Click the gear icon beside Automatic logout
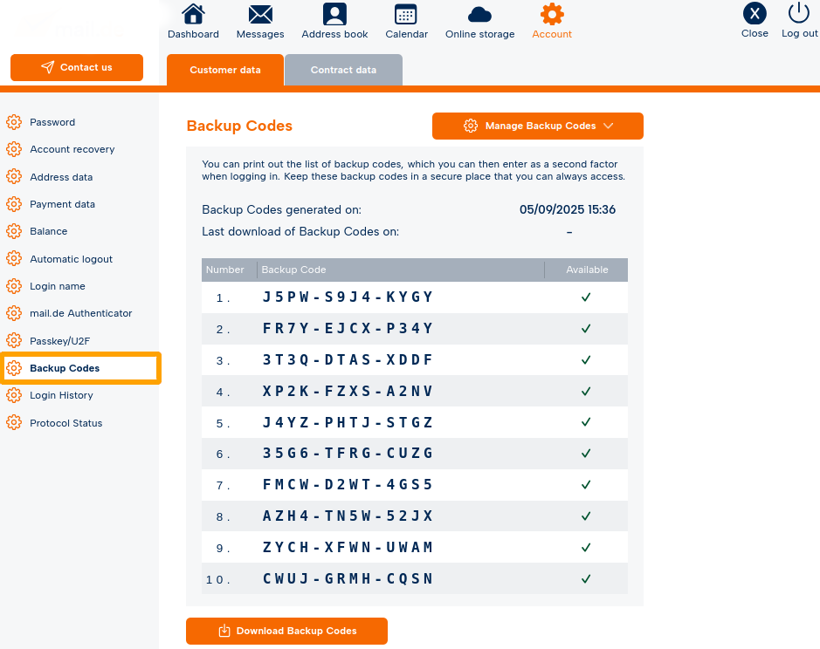This screenshot has height=649, width=820. [14, 259]
